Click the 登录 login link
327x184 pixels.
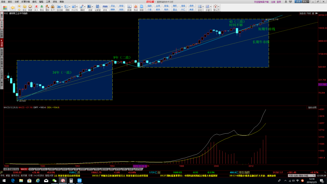coord(279,2)
